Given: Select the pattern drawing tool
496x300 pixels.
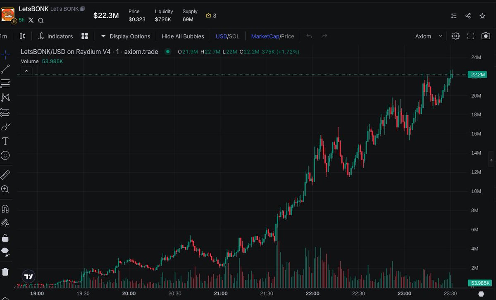Looking at the screenshot, I should [x=5, y=98].
